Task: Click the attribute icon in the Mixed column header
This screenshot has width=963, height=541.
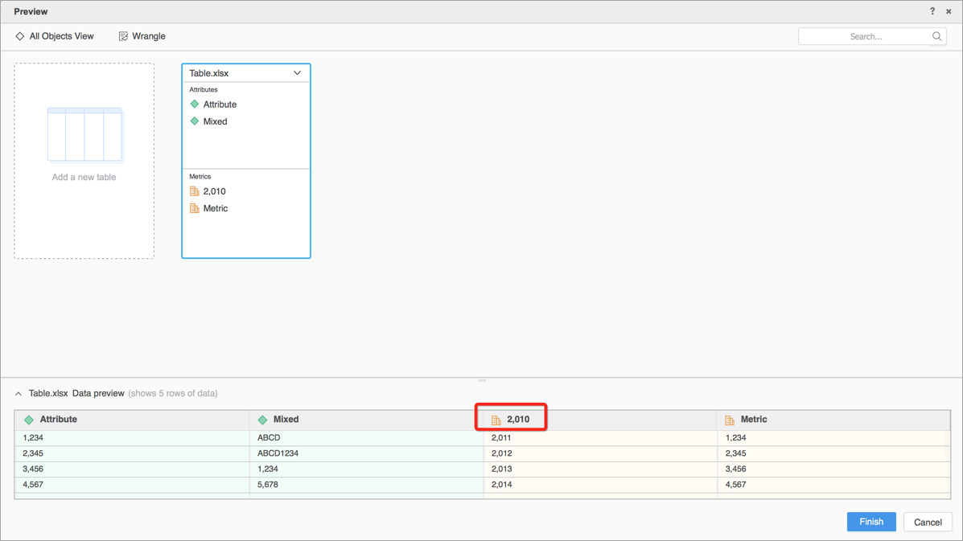Action: pos(263,419)
